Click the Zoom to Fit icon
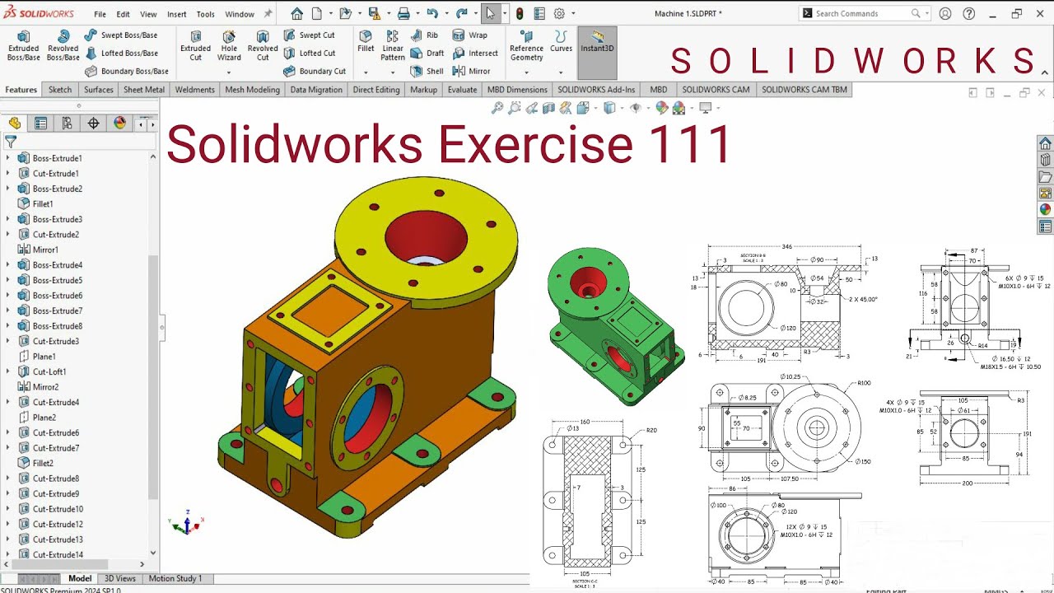This screenshot has width=1054, height=593. tap(497, 108)
